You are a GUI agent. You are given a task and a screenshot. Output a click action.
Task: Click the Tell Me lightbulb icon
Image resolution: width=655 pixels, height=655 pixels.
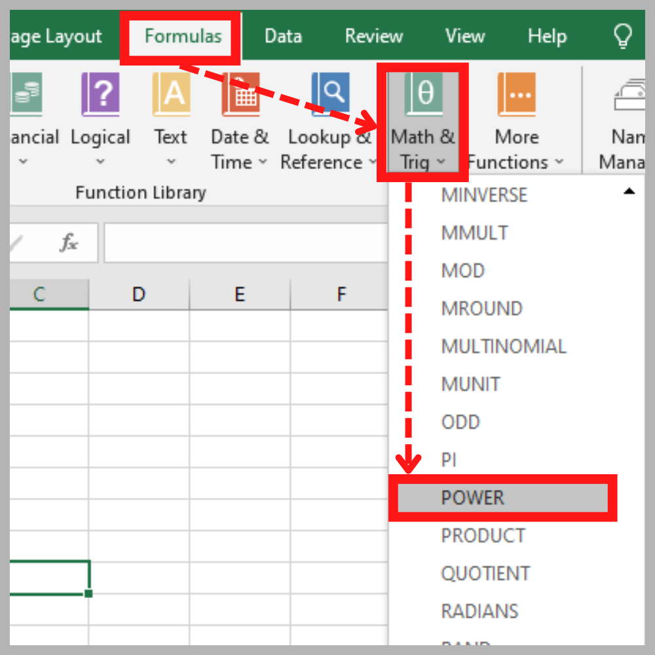point(623,36)
